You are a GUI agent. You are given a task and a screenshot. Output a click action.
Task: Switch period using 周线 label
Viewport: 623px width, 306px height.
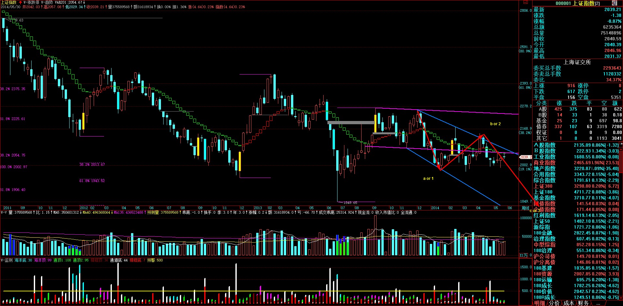point(525,208)
